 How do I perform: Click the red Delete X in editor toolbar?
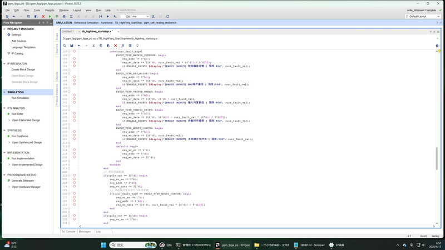point(116,46)
